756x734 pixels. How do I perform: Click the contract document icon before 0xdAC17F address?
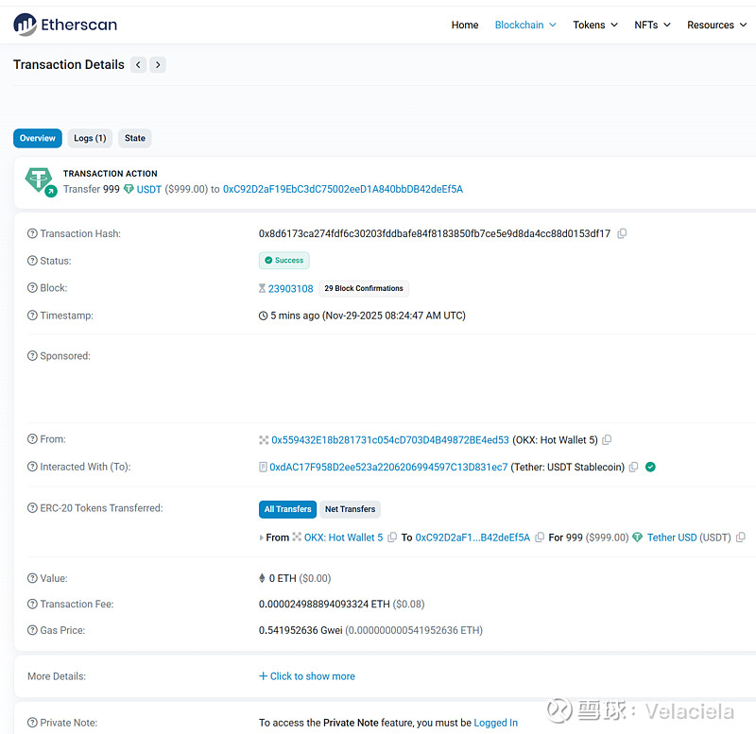(264, 467)
